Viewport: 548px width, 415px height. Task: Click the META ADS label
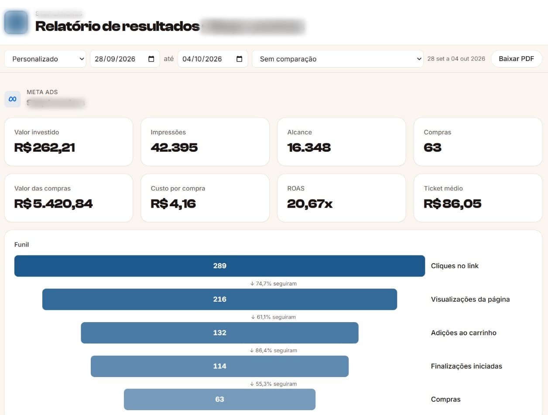click(x=42, y=92)
